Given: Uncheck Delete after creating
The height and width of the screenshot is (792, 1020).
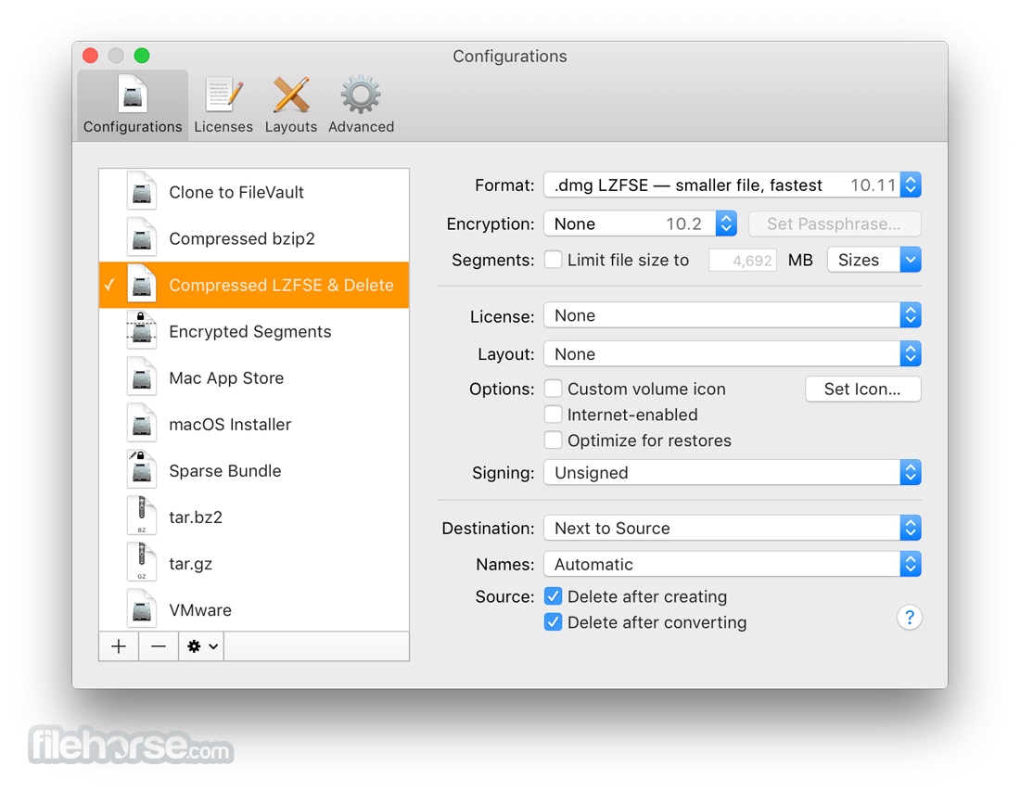Looking at the screenshot, I should (553, 596).
